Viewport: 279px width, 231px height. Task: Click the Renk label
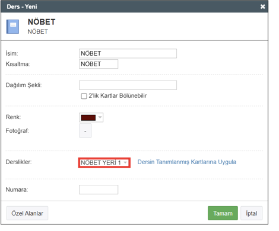click(x=13, y=117)
